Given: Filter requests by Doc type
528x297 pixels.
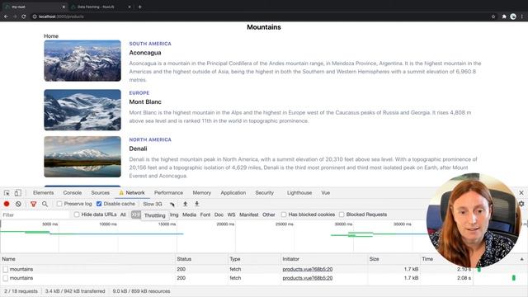Looking at the screenshot, I should (219, 214).
